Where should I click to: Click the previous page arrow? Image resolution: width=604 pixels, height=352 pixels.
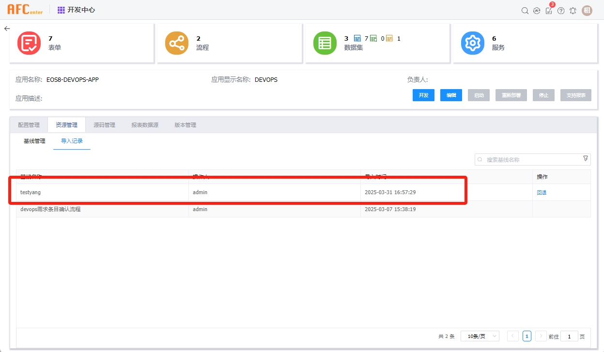[x=513, y=336]
